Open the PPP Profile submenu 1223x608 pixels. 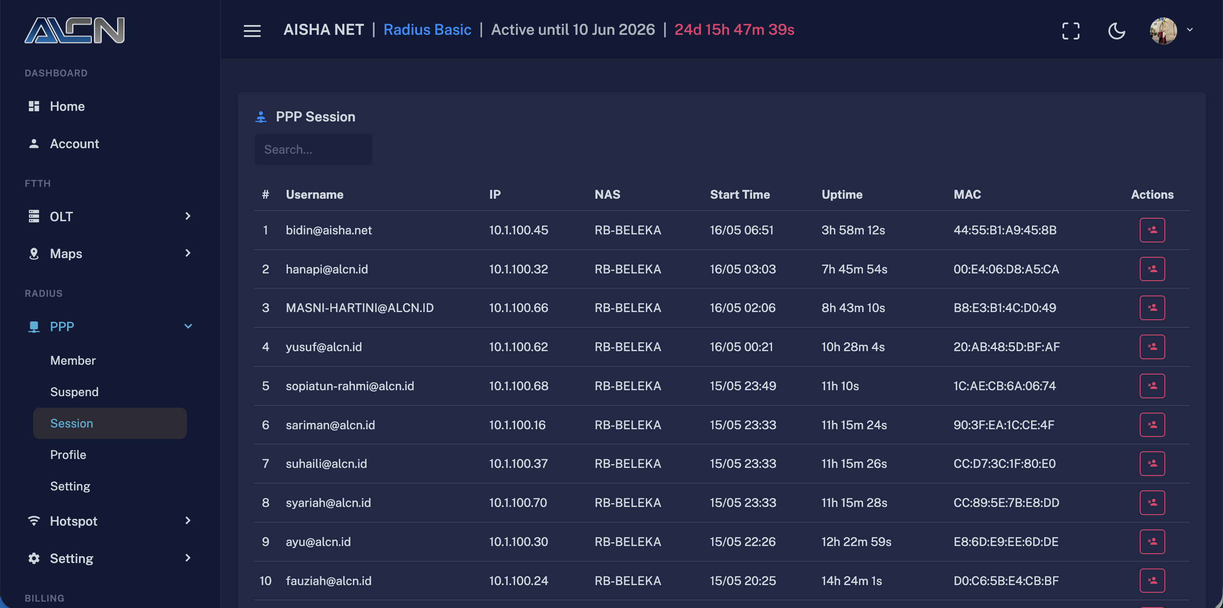pyautogui.click(x=68, y=455)
